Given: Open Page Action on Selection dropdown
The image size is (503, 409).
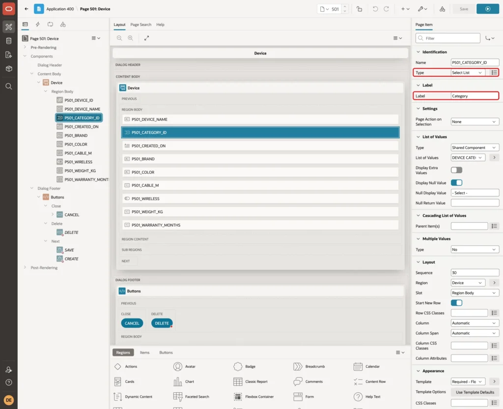Looking at the screenshot, I should 475,122.
